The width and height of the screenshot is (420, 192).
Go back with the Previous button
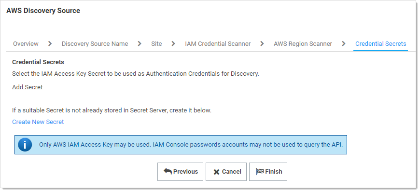(180, 172)
